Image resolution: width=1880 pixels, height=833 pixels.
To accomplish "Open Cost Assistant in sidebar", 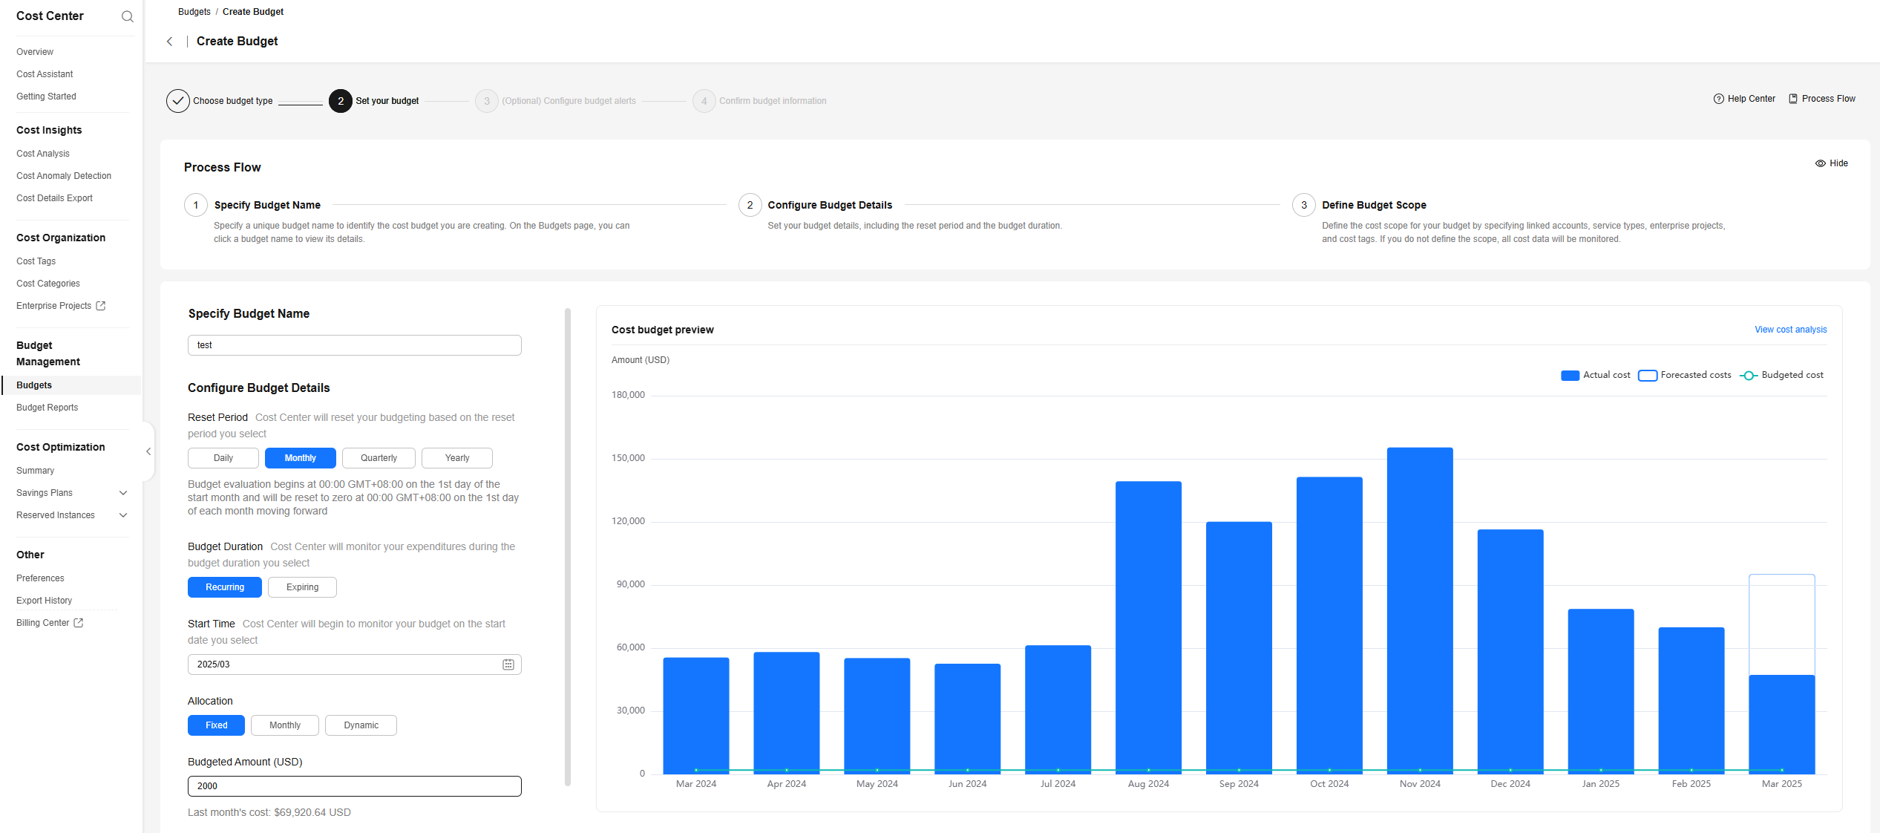I will click(x=45, y=74).
